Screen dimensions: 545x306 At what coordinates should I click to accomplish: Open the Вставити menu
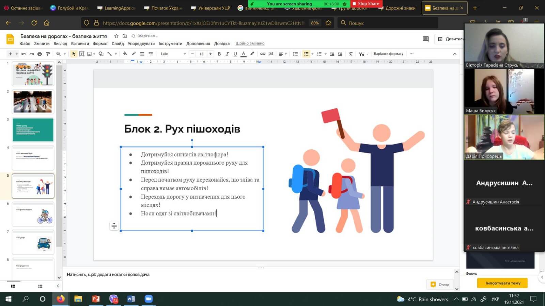80,44
